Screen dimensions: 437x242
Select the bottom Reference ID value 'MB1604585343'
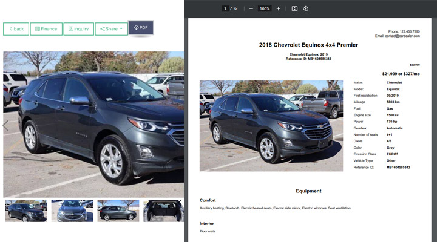pyautogui.click(x=398, y=167)
